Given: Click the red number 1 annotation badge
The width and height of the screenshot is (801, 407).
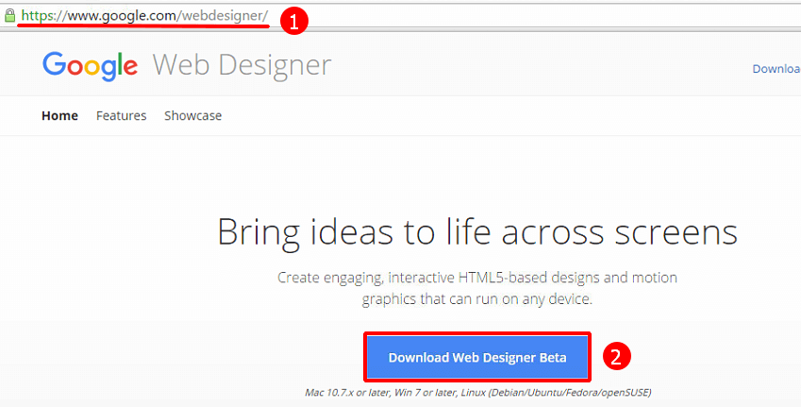Looking at the screenshot, I should tap(295, 23).
